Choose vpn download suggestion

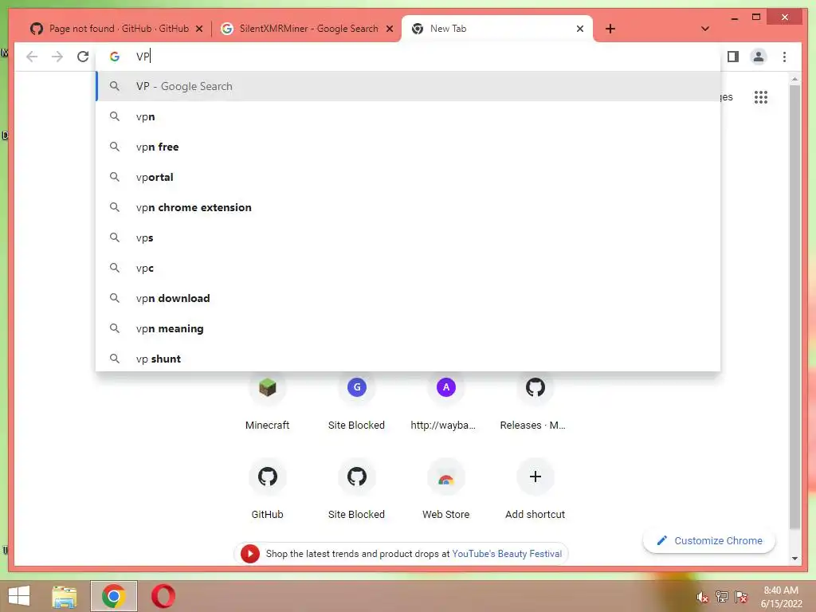click(409, 298)
